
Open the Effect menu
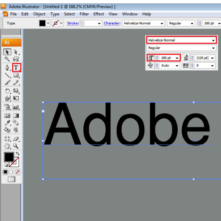(x=99, y=14)
